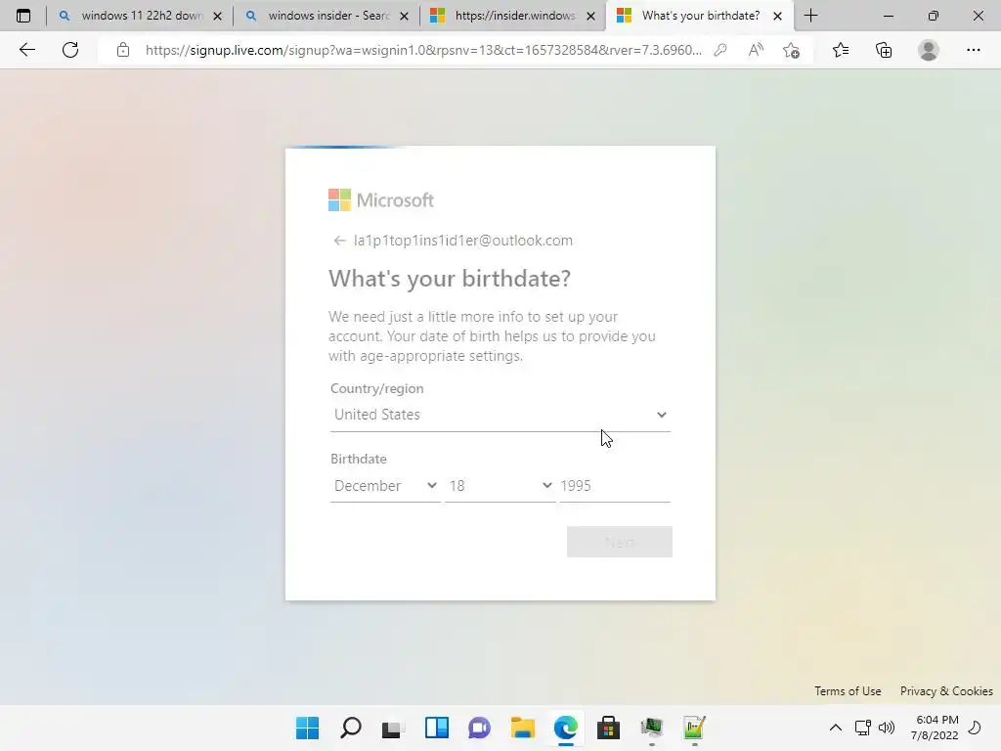Screen dimensions: 1001x751
Task: Click the birth year field 1995
Action: [616, 486]
